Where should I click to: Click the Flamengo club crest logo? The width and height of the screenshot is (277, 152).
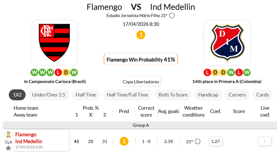(x=54, y=43)
